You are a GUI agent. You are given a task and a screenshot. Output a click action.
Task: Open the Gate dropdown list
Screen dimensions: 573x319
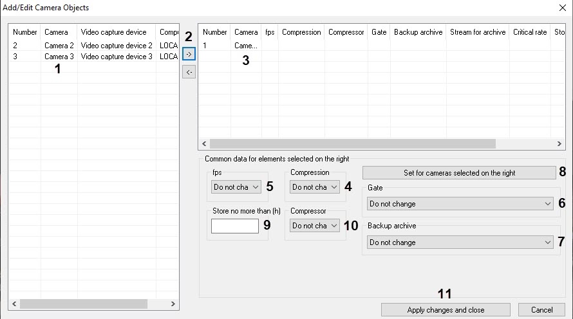pos(460,204)
